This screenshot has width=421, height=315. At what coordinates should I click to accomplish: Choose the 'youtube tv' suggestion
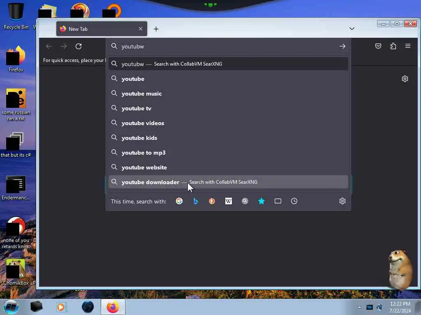coord(228,108)
